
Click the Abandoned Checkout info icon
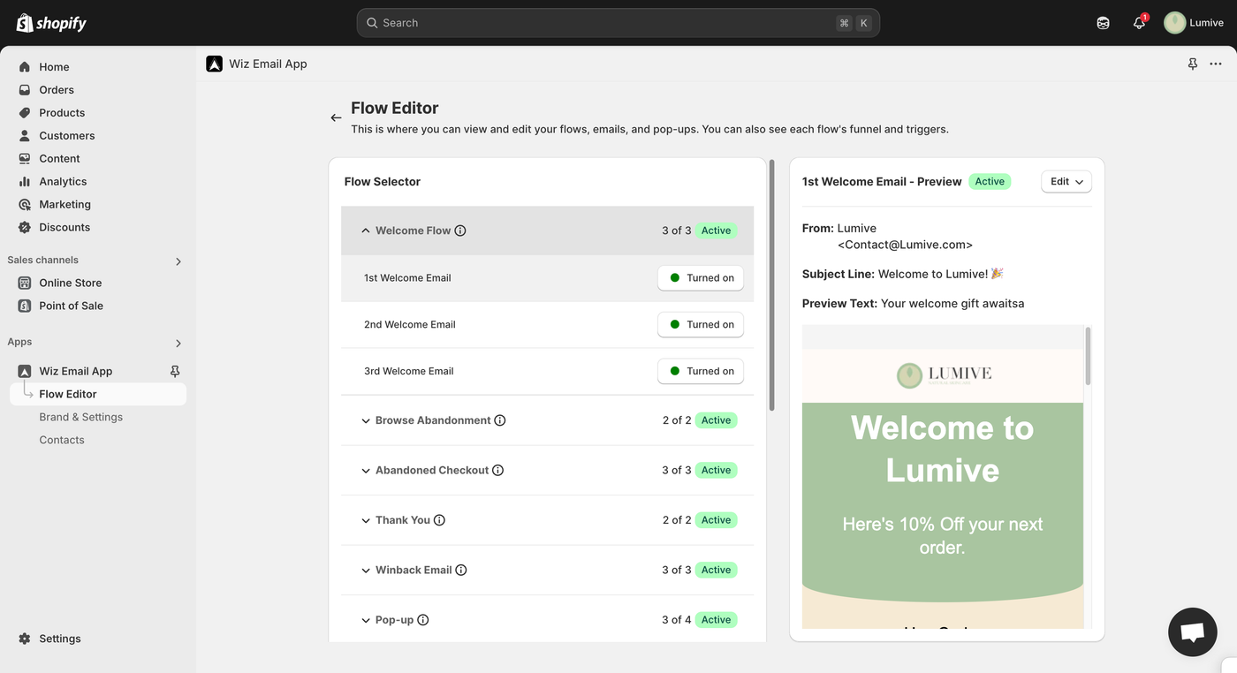[498, 470]
